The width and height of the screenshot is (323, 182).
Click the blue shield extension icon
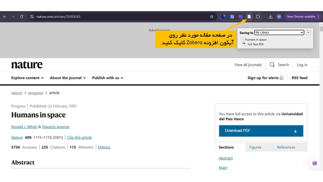[224, 16]
